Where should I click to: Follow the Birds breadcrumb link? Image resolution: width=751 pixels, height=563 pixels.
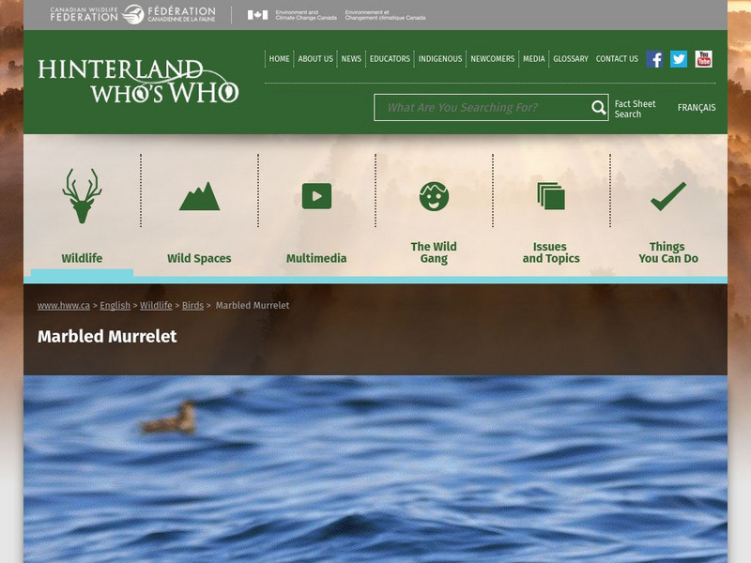point(192,306)
